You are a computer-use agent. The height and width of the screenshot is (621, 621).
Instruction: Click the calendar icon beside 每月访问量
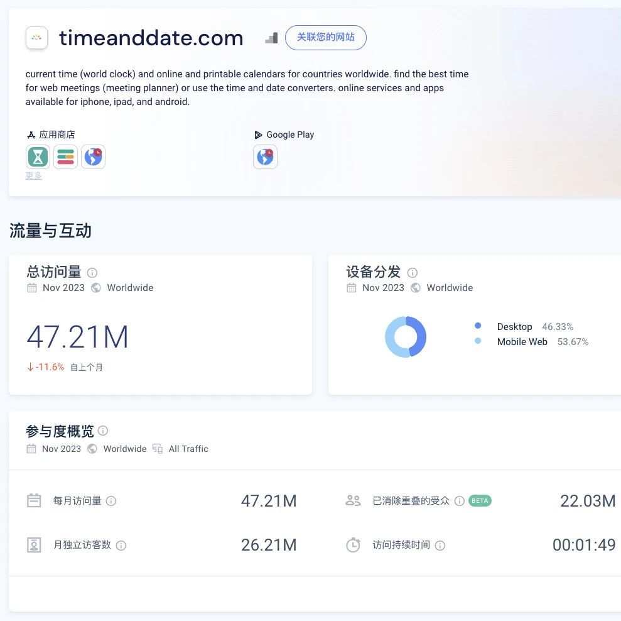[34, 500]
